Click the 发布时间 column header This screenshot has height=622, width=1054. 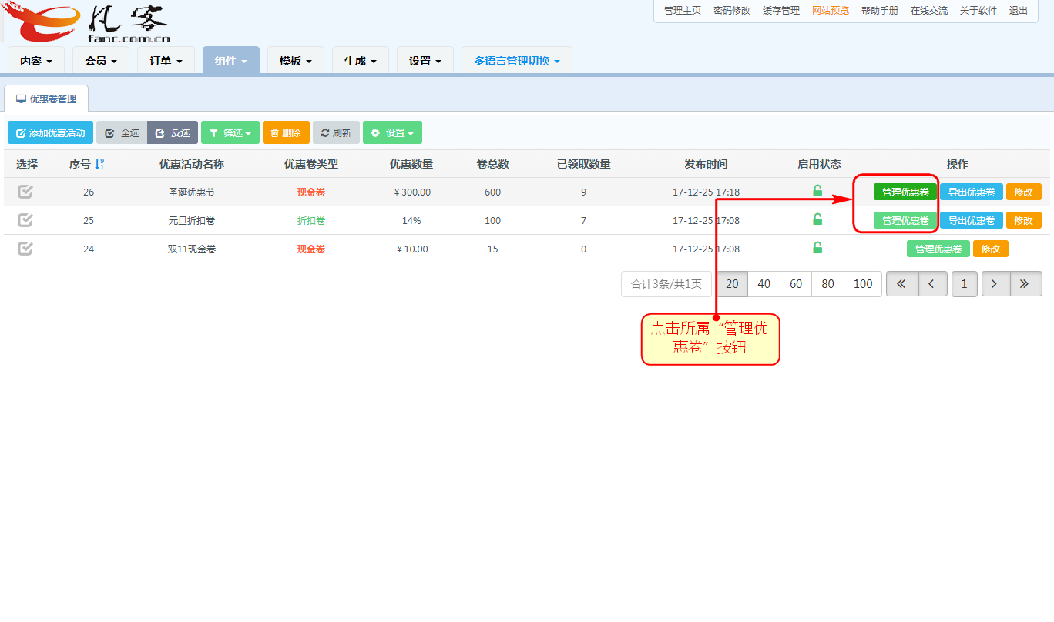coord(706,164)
